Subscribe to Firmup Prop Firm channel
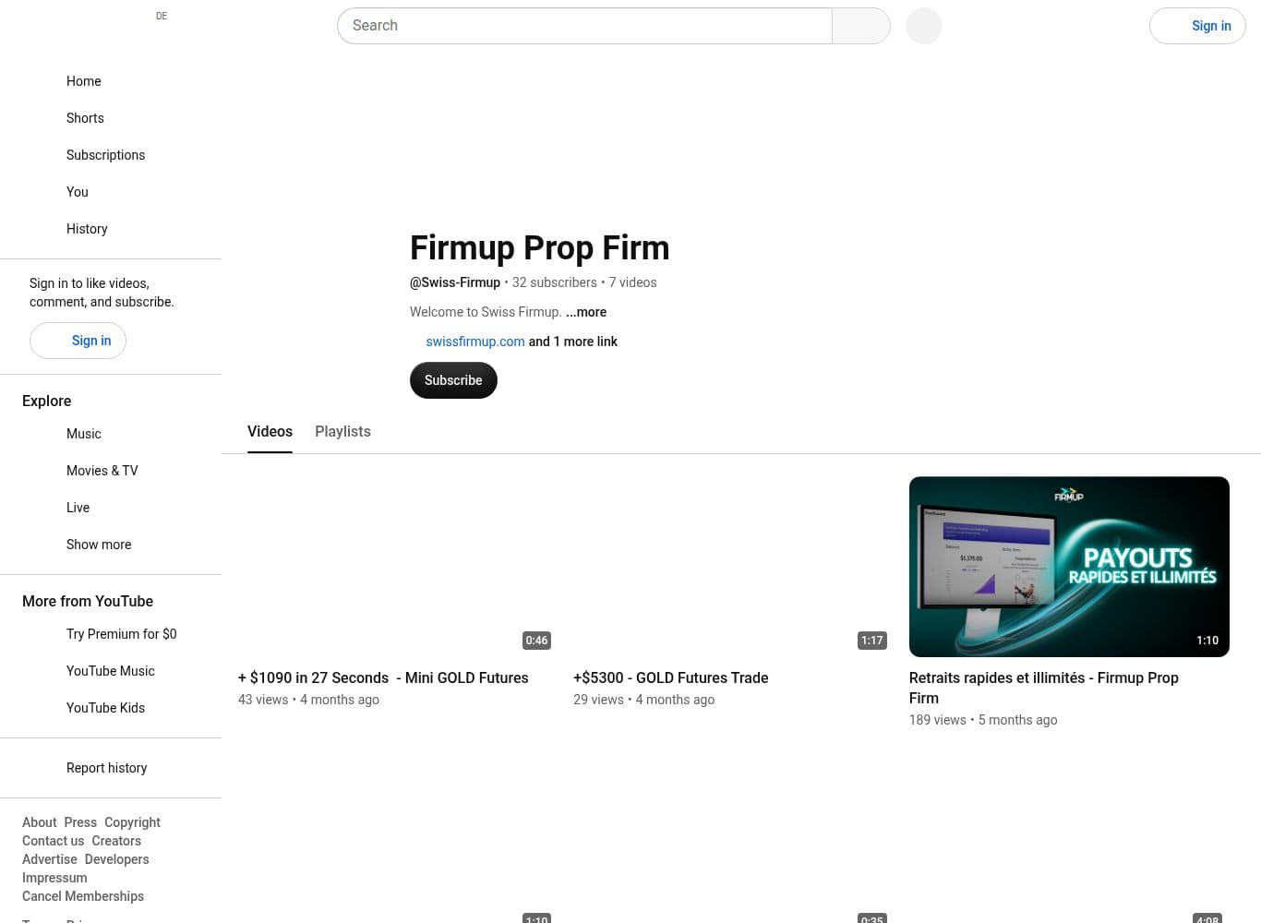This screenshot has height=923, width=1261. (453, 380)
